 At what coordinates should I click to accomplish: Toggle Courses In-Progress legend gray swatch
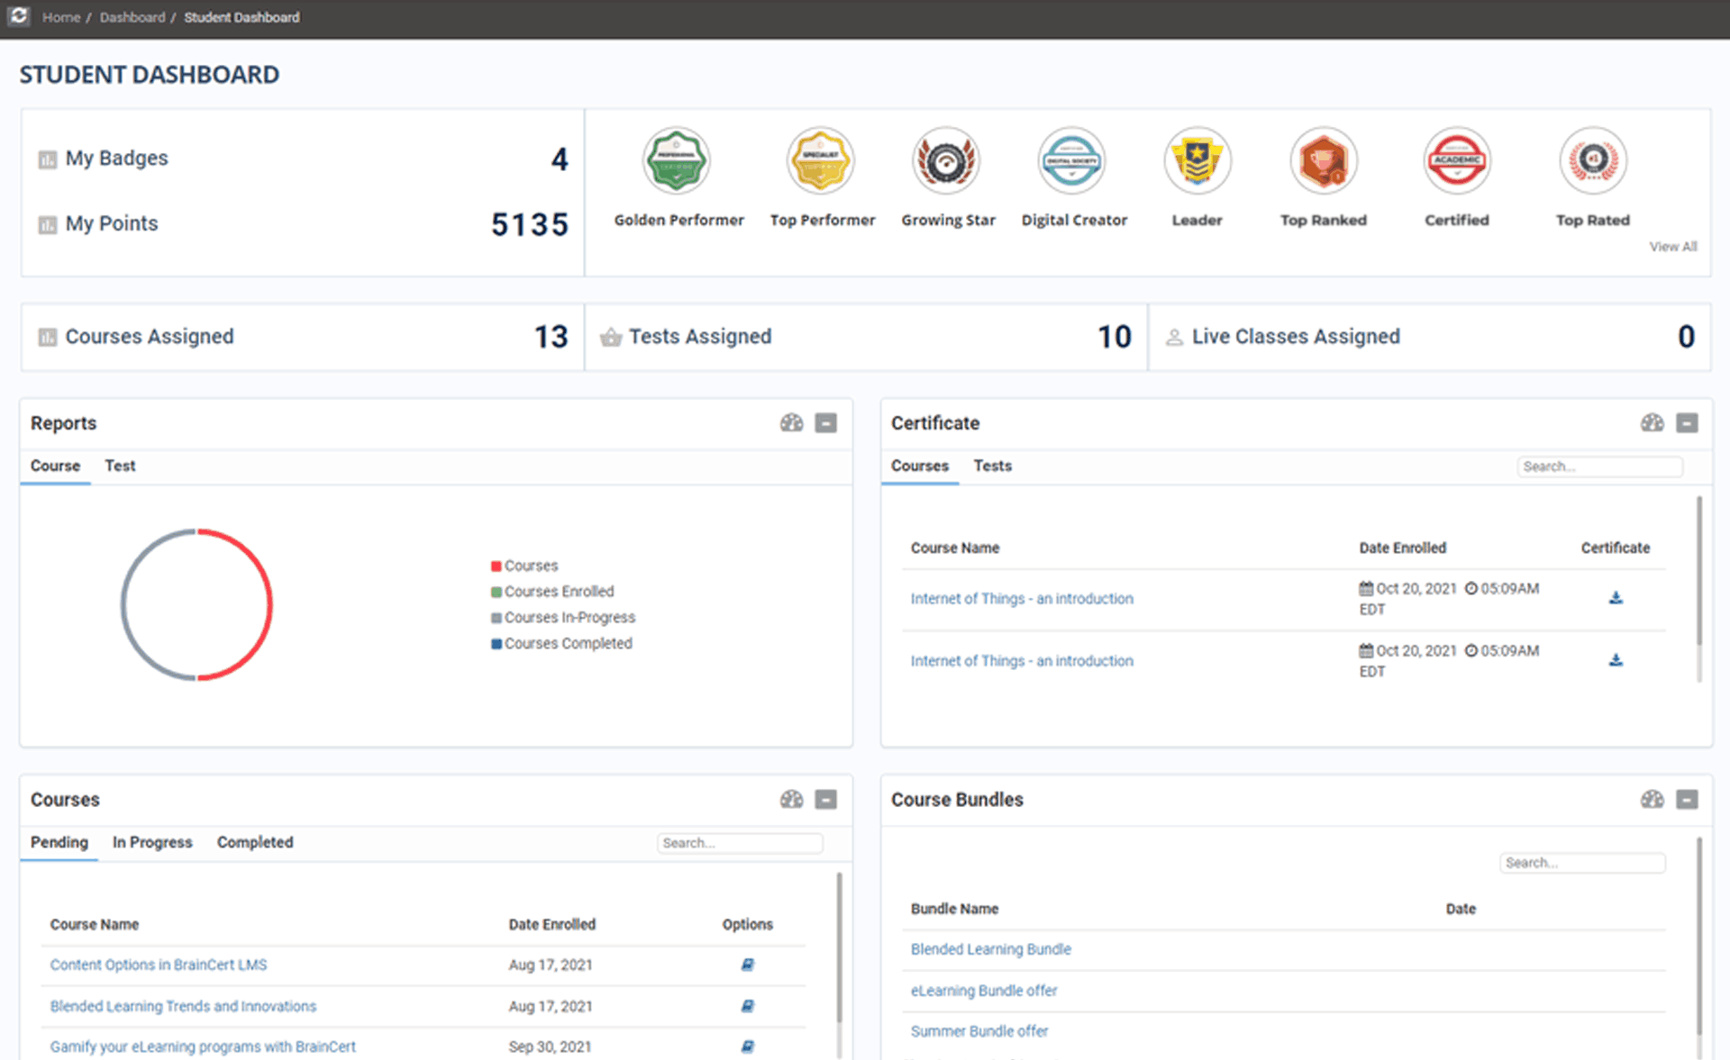[496, 618]
